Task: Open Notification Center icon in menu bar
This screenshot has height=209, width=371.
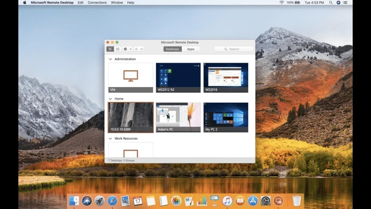Action: [x=345, y=3]
